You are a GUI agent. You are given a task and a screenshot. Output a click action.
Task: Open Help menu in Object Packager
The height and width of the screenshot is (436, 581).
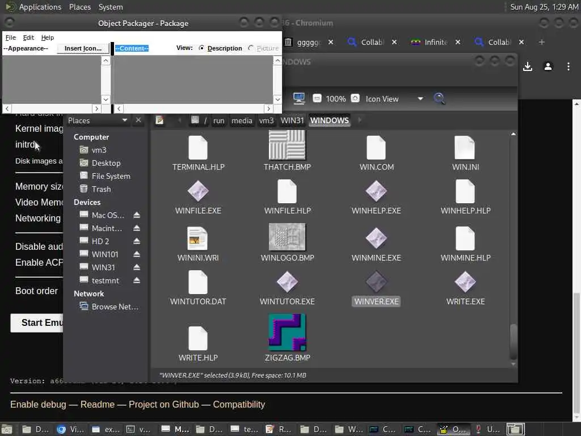click(x=48, y=37)
